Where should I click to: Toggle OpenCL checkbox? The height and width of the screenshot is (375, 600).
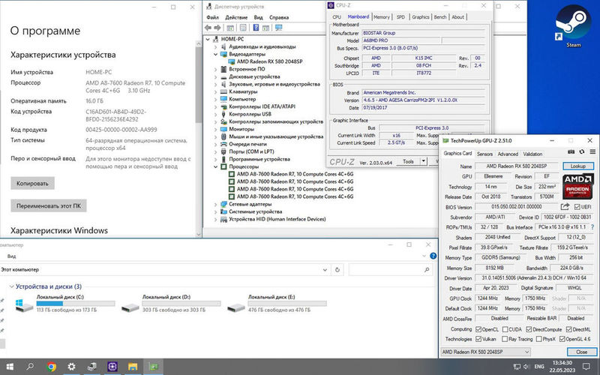click(x=478, y=329)
